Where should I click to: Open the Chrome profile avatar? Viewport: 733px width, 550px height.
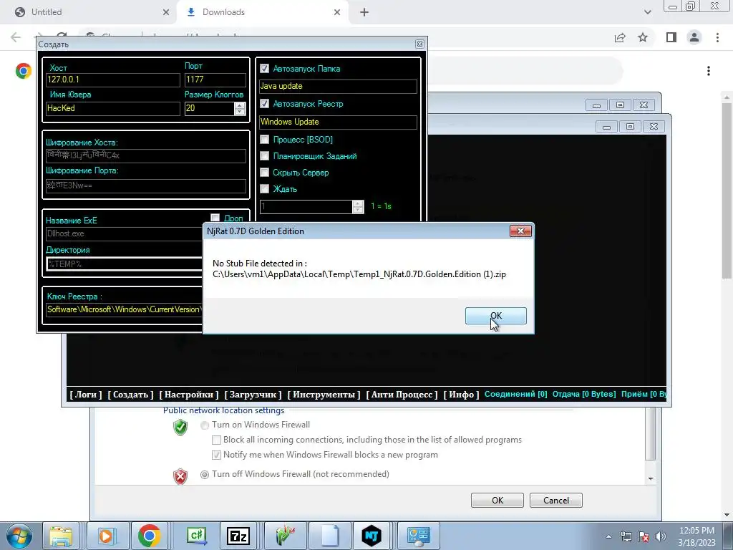tap(694, 37)
